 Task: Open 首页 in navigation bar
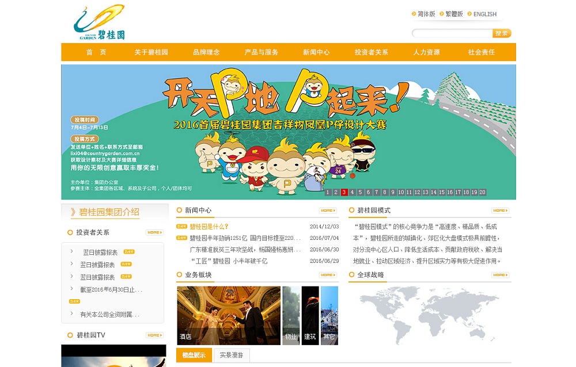tap(96, 52)
